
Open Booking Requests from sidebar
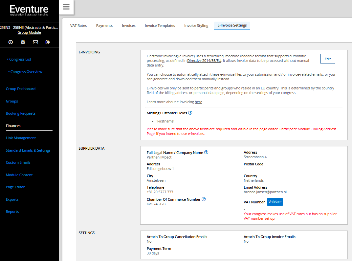21,114
